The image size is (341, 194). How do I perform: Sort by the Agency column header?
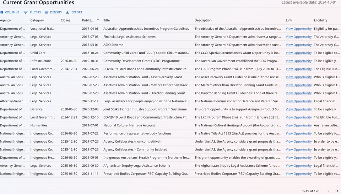pyautogui.click(x=6, y=20)
